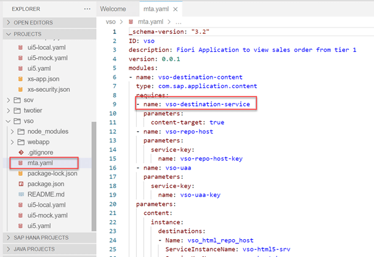Click the _schema-version "3.2" line
374x257 pixels.
tap(169, 31)
